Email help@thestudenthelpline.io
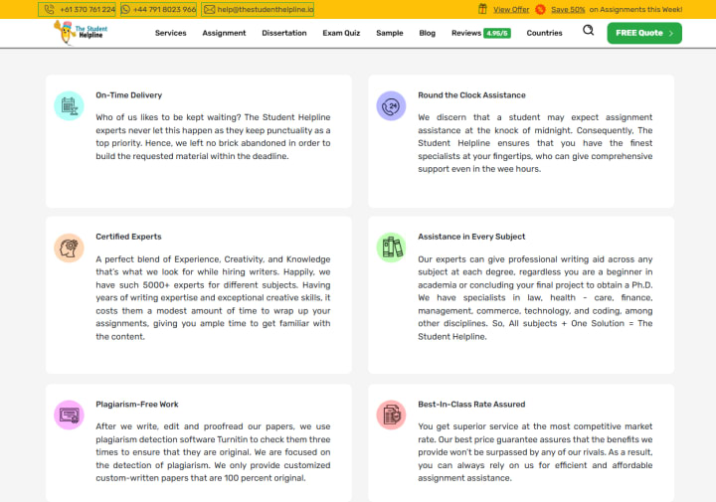This screenshot has height=502, width=716. click(258, 9)
